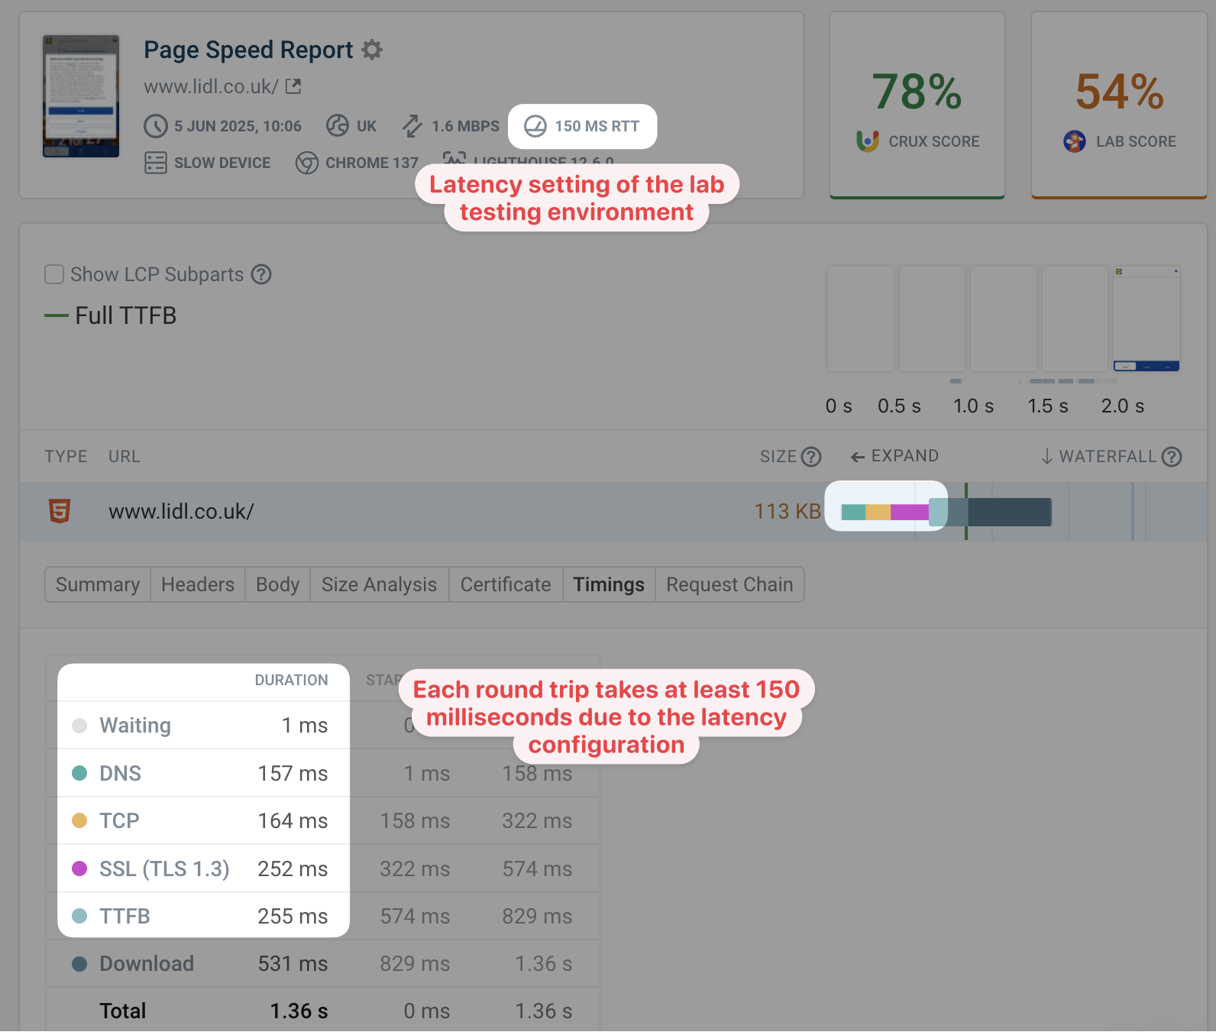Open help icon next to Show LCP Subparts

(x=261, y=274)
